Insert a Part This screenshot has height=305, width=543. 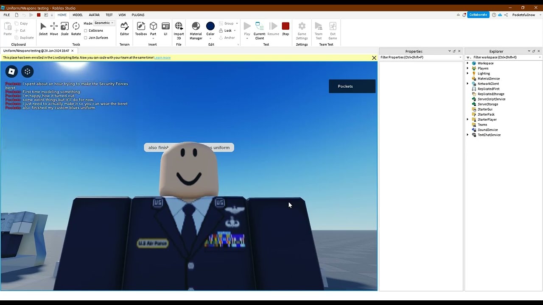tap(153, 29)
